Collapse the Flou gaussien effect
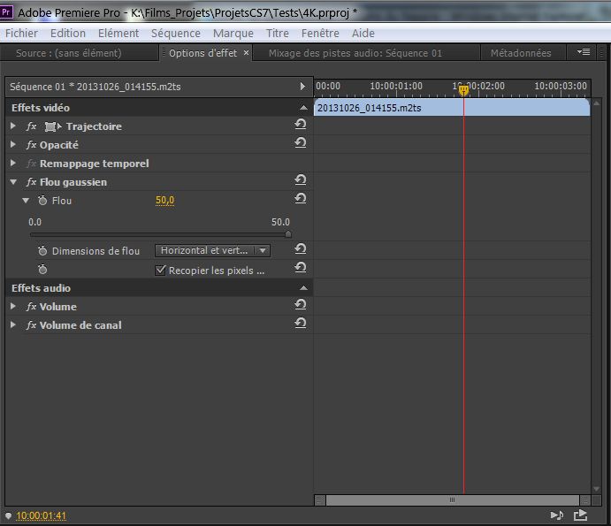The height and width of the screenshot is (526, 611). (x=13, y=182)
